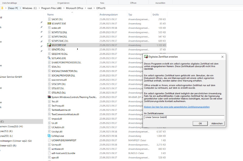
Task: Click the udf-host.win32.bundle file icon
Action: [49, 153]
